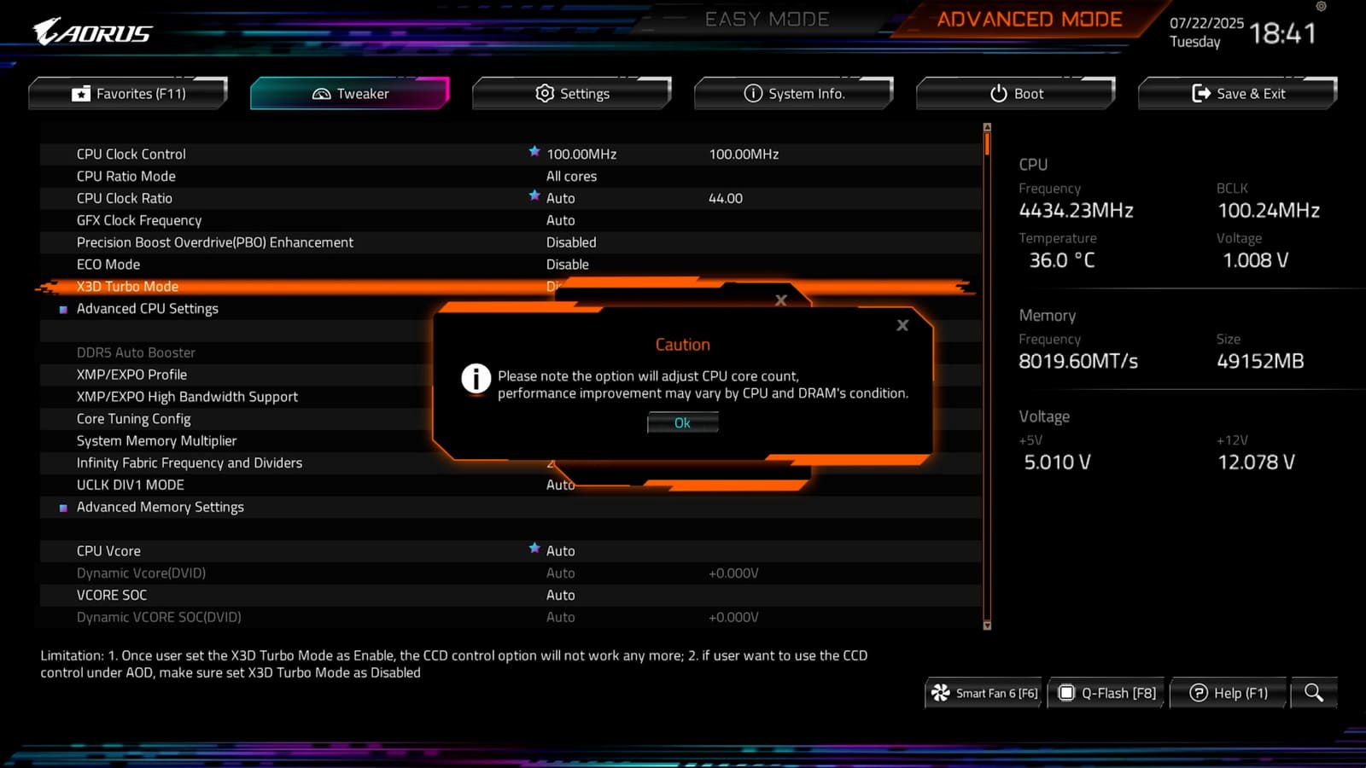
Task: Edit CPU Clock Control 100.00MHz value
Action: point(581,154)
